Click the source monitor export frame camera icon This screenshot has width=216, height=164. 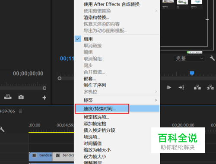pos(21,97)
